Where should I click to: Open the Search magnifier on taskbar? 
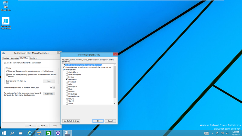click(12, 133)
